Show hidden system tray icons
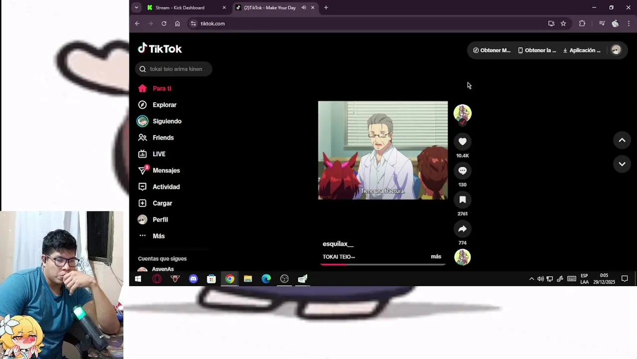Image resolution: width=637 pixels, height=359 pixels. tap(531, 279)
